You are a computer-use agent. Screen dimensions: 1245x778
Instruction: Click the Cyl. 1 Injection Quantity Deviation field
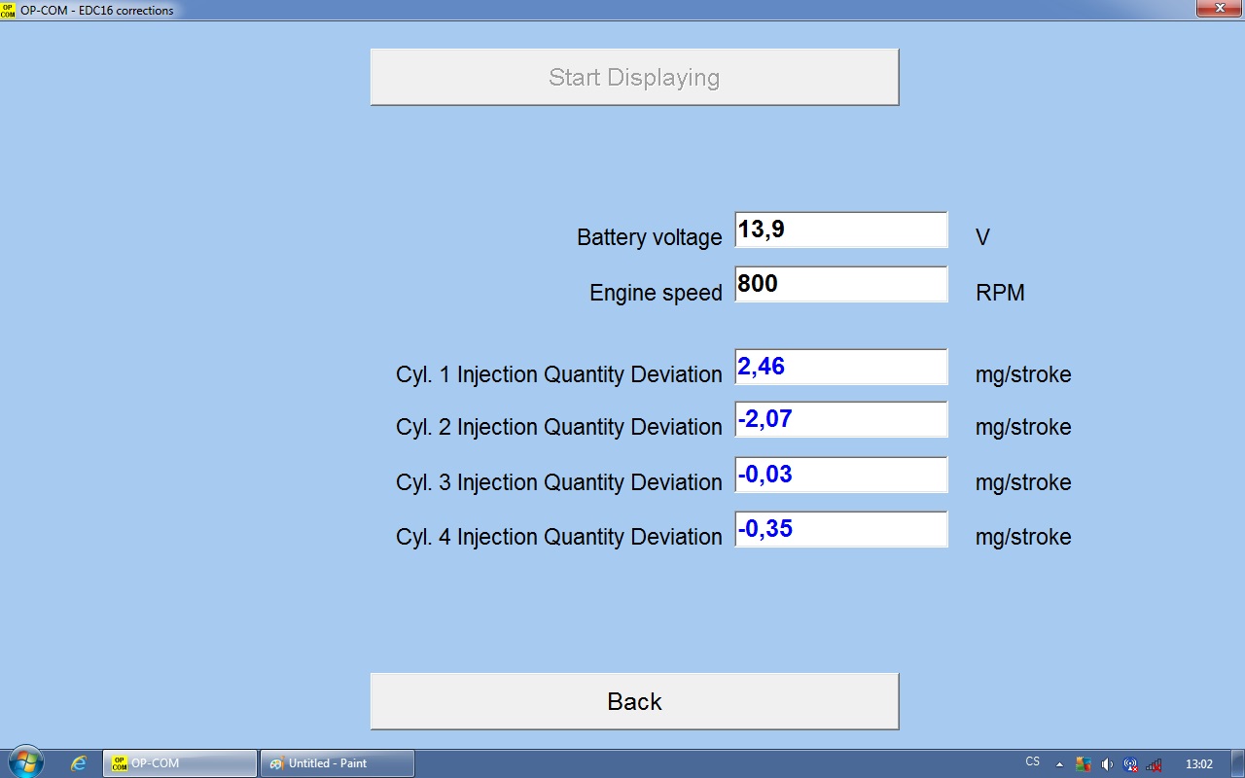pos(840,368)
